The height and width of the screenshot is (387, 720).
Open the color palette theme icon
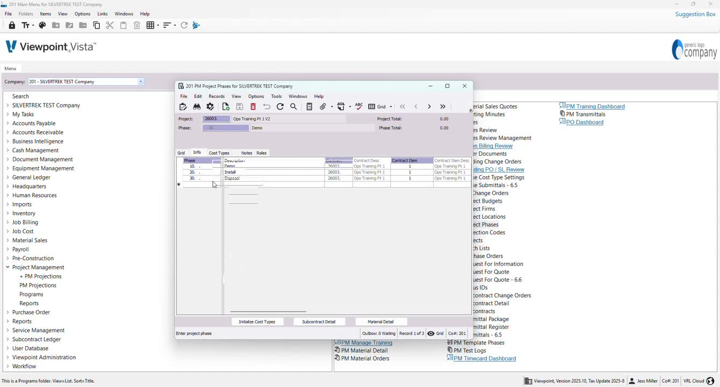pos(42,25)
